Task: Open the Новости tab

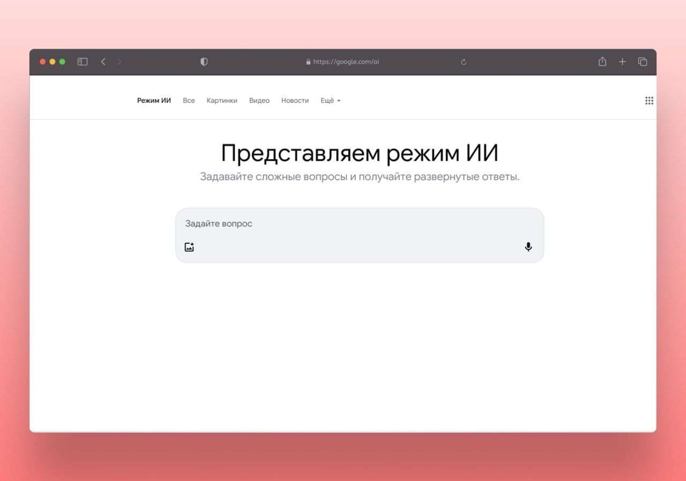Action: pyautogui.click(x=295, y=101)
